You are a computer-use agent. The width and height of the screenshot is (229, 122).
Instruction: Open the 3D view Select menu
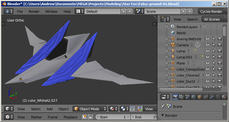pyautogui.click(x=36, y=109)
